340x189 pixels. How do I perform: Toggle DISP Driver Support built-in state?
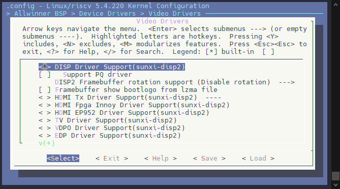click(44, 67)
